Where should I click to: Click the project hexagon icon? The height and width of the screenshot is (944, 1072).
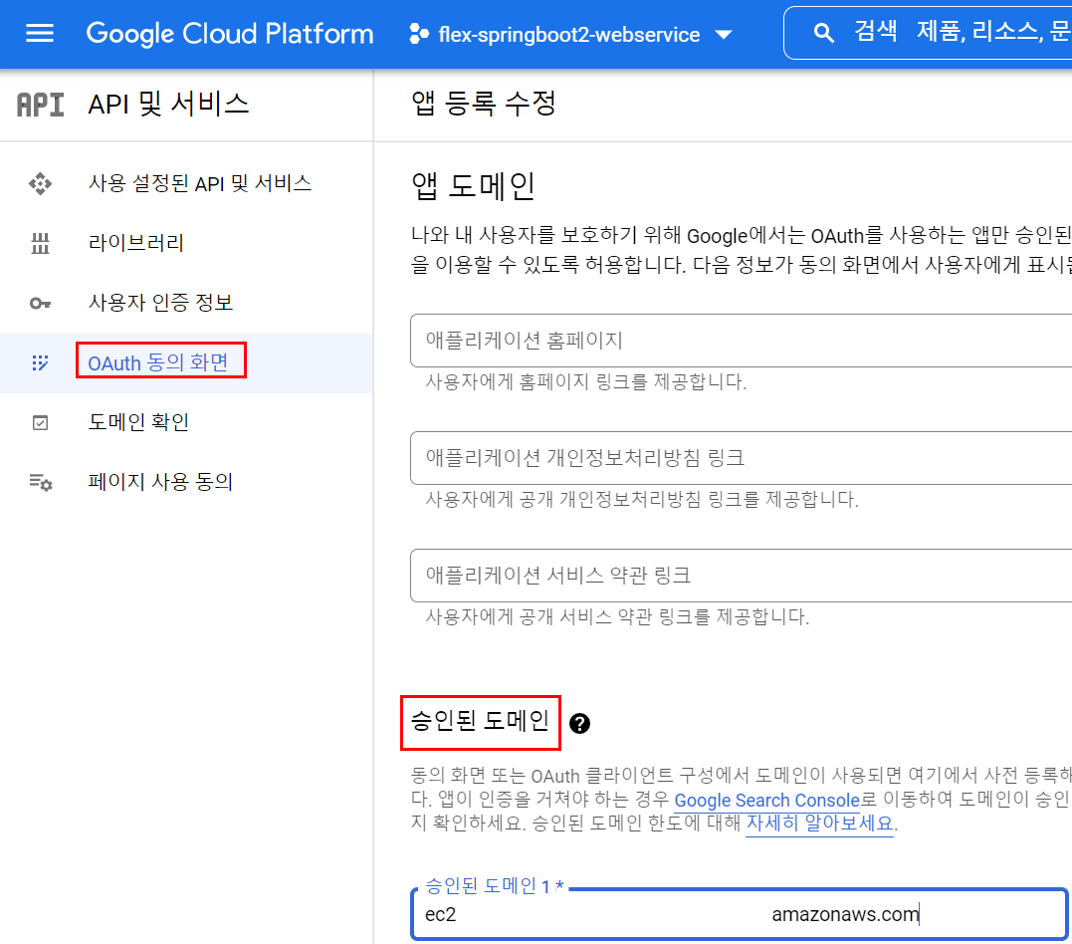(x=418, y=34)
